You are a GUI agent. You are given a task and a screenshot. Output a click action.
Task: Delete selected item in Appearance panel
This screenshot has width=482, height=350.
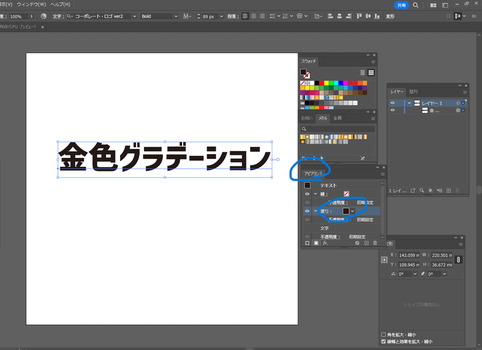375,243
